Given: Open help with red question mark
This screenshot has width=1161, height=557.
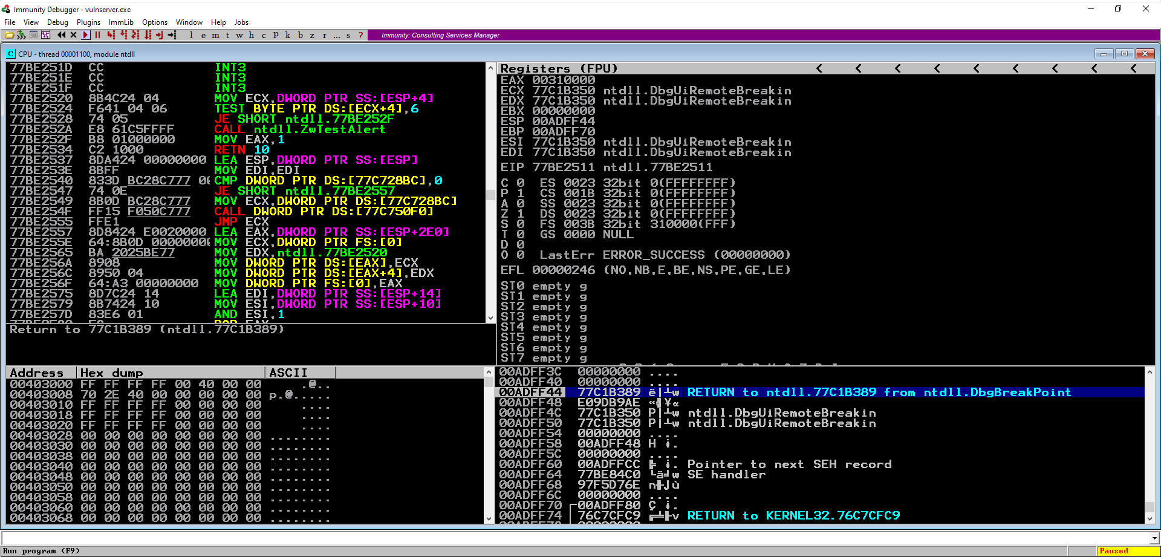Looking at the screenshot, I should (360, 35).
